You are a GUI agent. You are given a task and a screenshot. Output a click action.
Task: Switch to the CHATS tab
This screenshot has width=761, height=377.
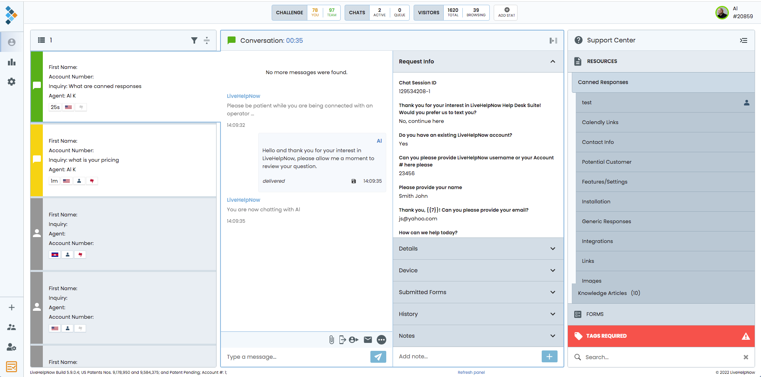coord(357,12)
